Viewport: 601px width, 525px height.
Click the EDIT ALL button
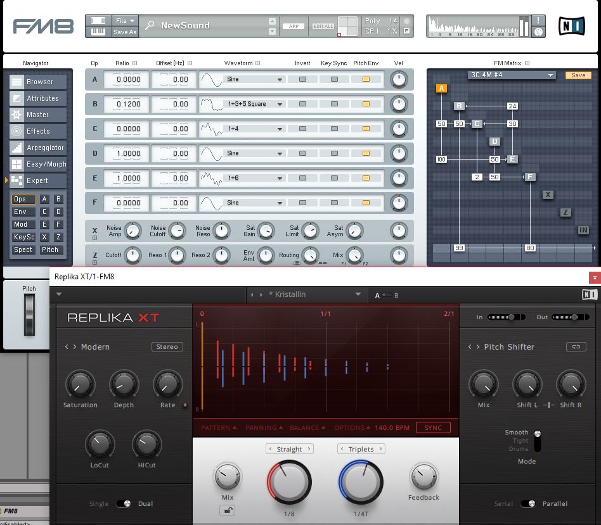point(323,26)
